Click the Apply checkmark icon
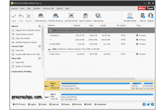 pyautogui.click(x=14, y=16)
